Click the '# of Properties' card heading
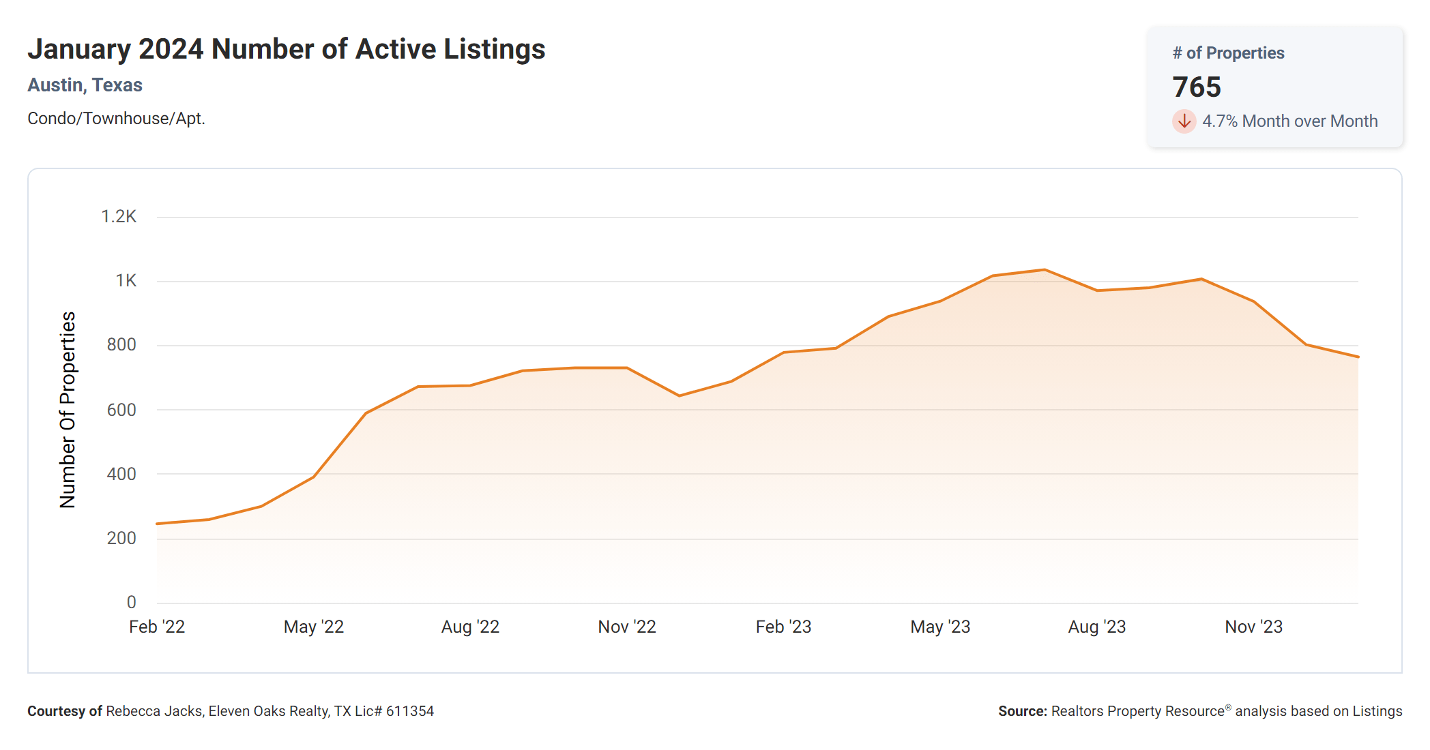This screenshot has height=750, width=1430. pos(1228,53)
